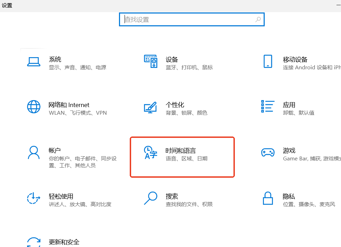Select the magnifier icon beside 搜索 category
This screenshot has height=247, width=341.
[x=151, y=198]
